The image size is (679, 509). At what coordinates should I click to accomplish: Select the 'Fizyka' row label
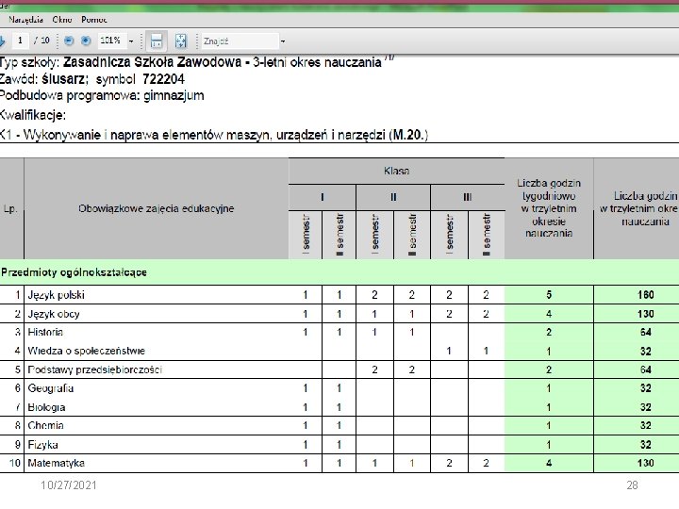pyautogui.click(x=42, y=445)
